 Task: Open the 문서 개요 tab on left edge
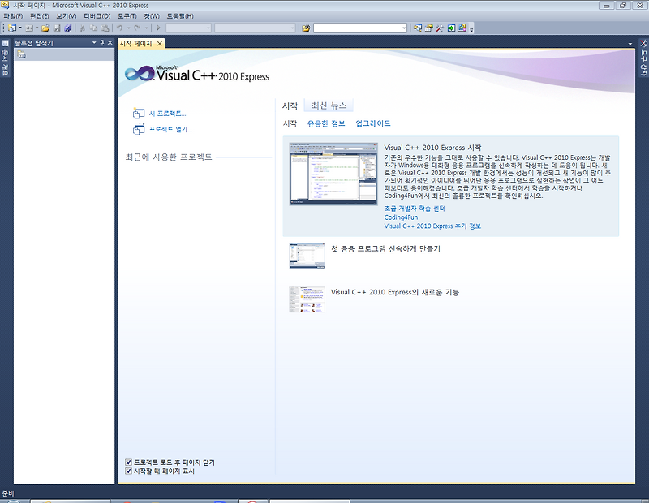(x=5, y=58)
